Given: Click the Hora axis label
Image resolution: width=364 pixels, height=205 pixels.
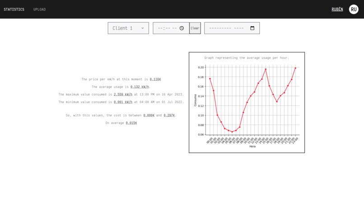Looking at the screenshot, I should tap(252, 146).
